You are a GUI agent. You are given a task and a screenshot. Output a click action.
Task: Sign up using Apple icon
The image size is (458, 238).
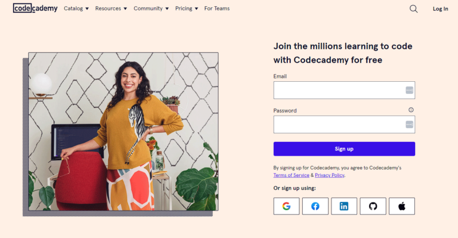click(402, 206)
